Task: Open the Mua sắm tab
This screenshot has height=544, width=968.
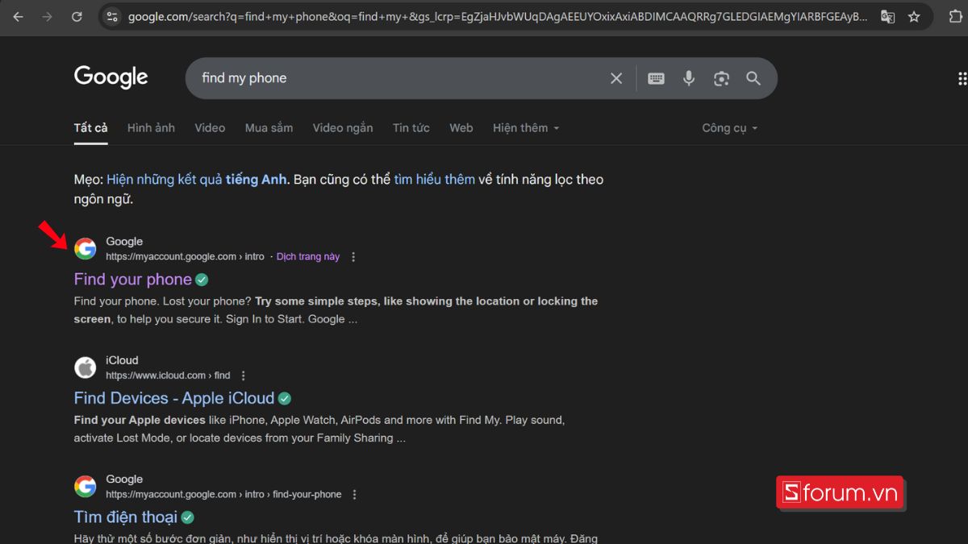Action: [269, 127]
